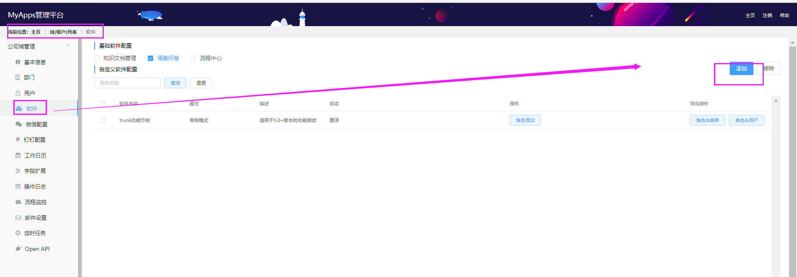Select the trunk功能示例 row checkbox
The width and height of the screenshot is (797, 277).
[102, 121]
